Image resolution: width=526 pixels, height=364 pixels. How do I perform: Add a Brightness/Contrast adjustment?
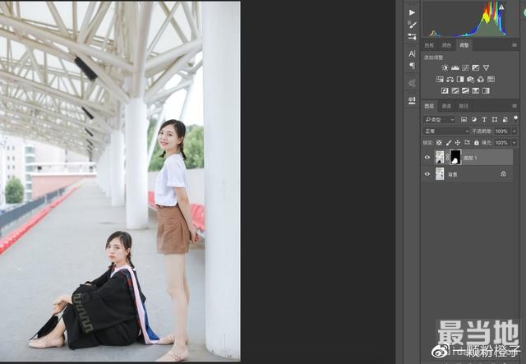click(445, 67)
